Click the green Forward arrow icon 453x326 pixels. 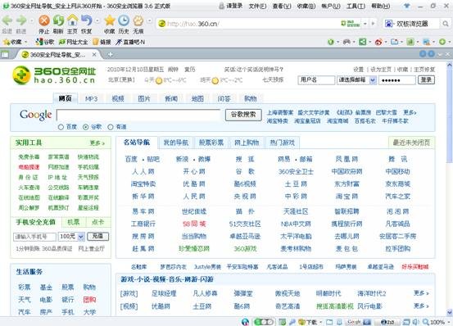pos(21,20)
